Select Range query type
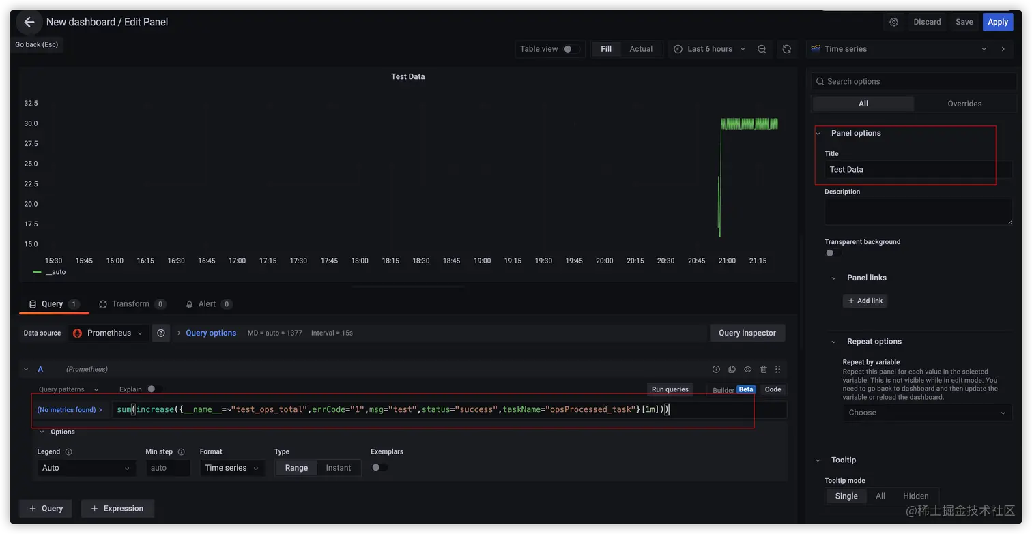Screen dimensions: 1032x534 pyautogui.click(x=296, y=468)
